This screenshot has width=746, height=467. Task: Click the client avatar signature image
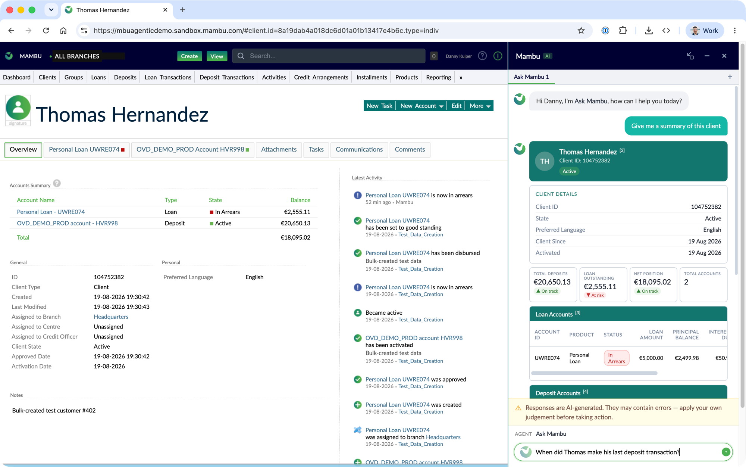click(18, 110)
